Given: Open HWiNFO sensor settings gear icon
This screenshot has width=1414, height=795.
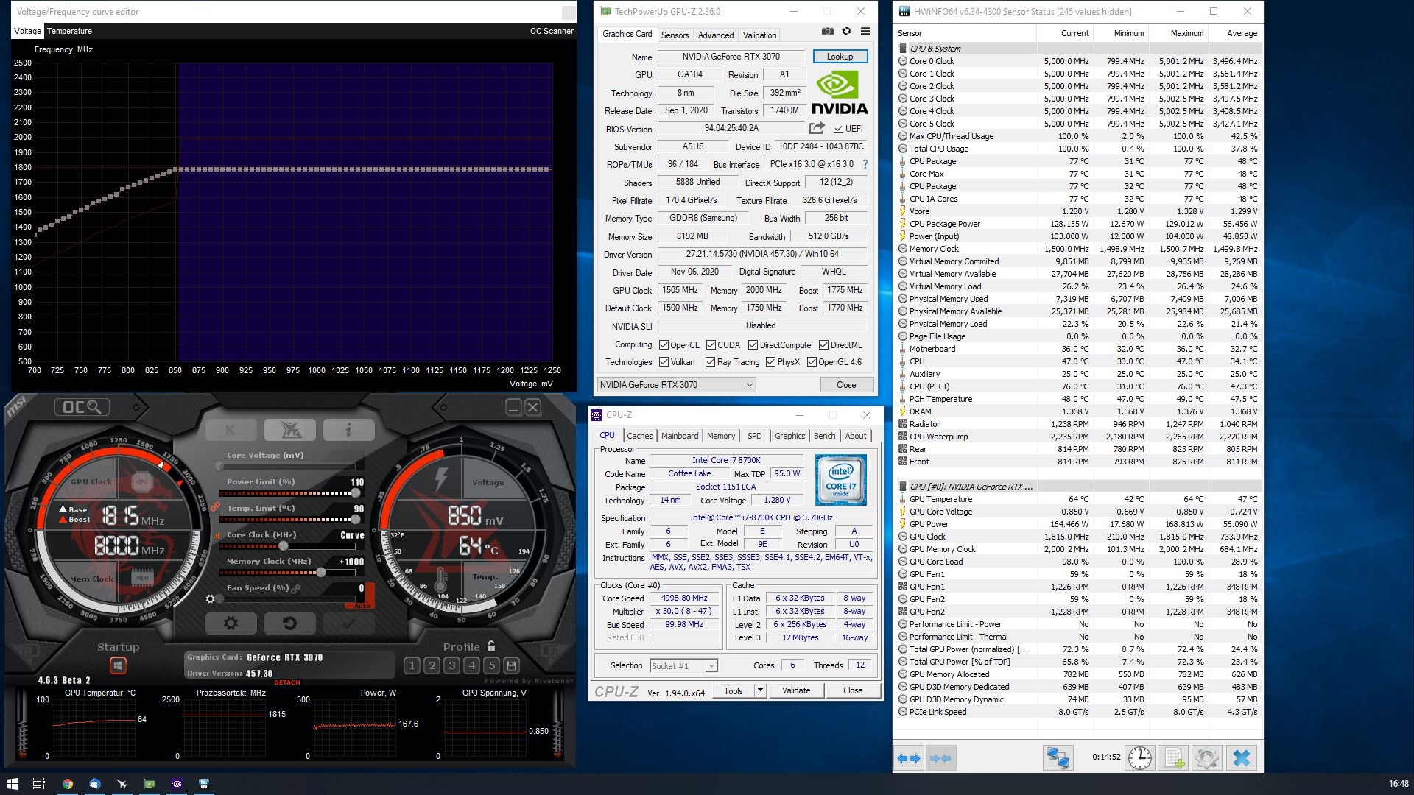Looking at the screenshot, I should (x=1207, y=757).
